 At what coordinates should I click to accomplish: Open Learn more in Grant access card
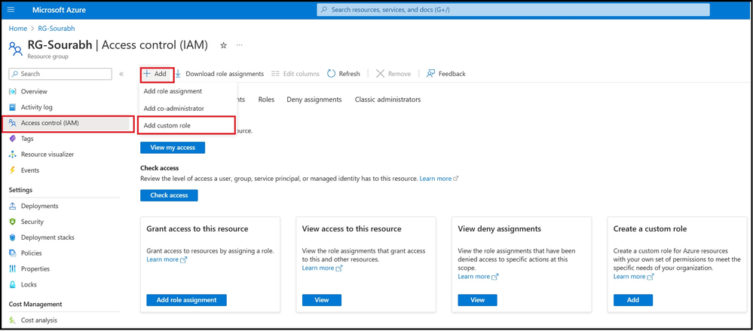coord(167,259)
